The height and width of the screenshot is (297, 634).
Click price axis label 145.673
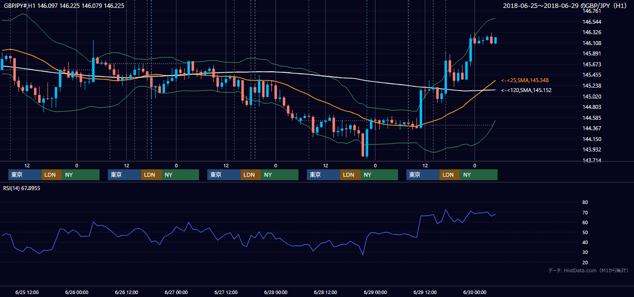592,64
